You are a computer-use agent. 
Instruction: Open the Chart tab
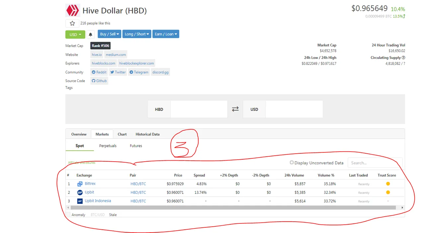click(122, 134)
